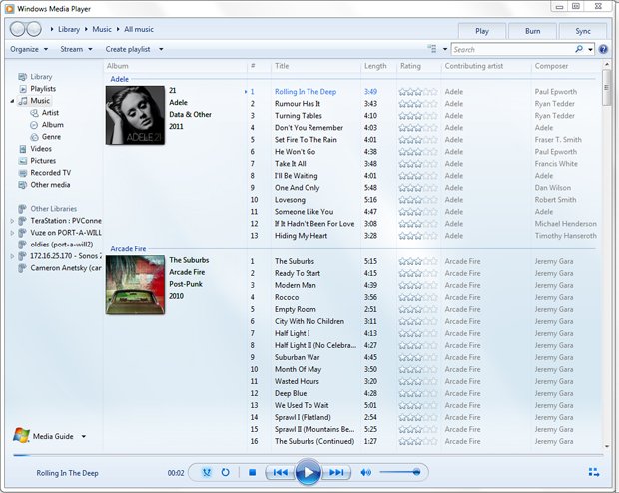Screen dimensions: 619x493
Task: Switch to Now Playing view icon
Action: [x=594, y=472]
